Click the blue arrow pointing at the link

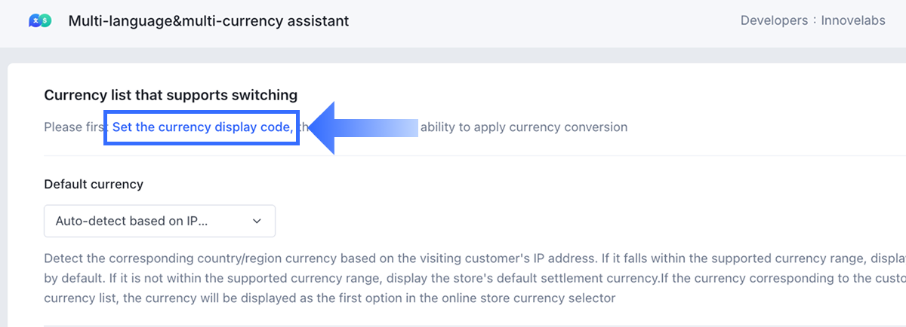pyautogui.click(x=326, y=127)
